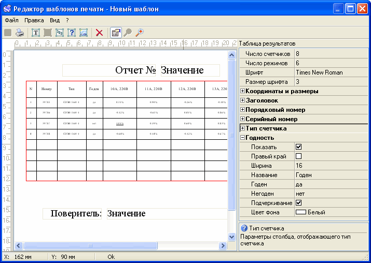Click the Белый background color swatch
Screen dimensions: 371x263
(x=301, y=212)
